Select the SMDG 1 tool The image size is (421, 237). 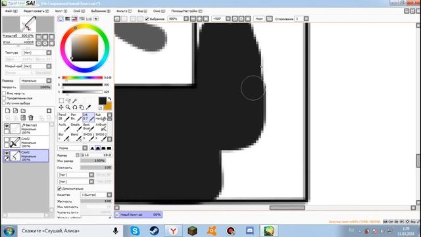coord(88,136)
